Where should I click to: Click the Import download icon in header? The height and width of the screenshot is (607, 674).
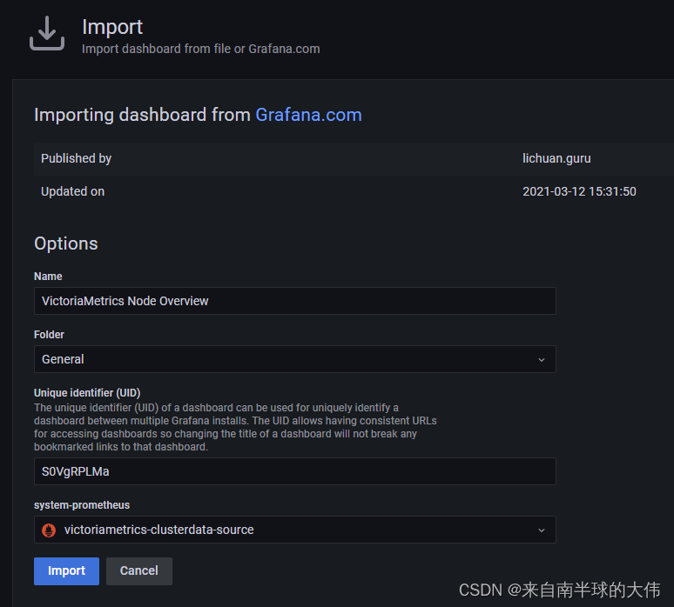pos(47,33)
